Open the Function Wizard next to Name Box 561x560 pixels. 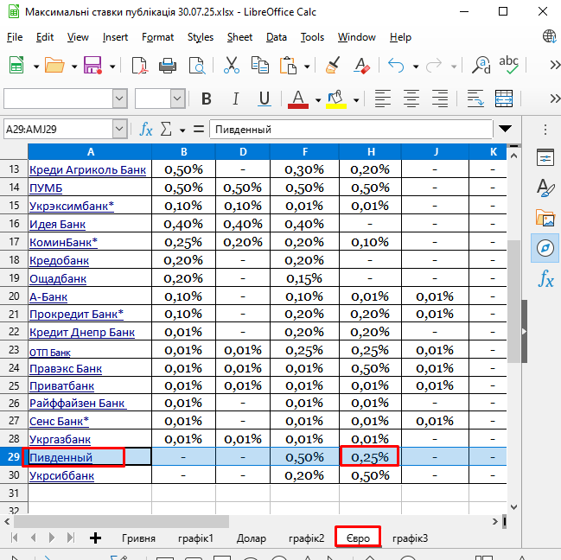145,129
